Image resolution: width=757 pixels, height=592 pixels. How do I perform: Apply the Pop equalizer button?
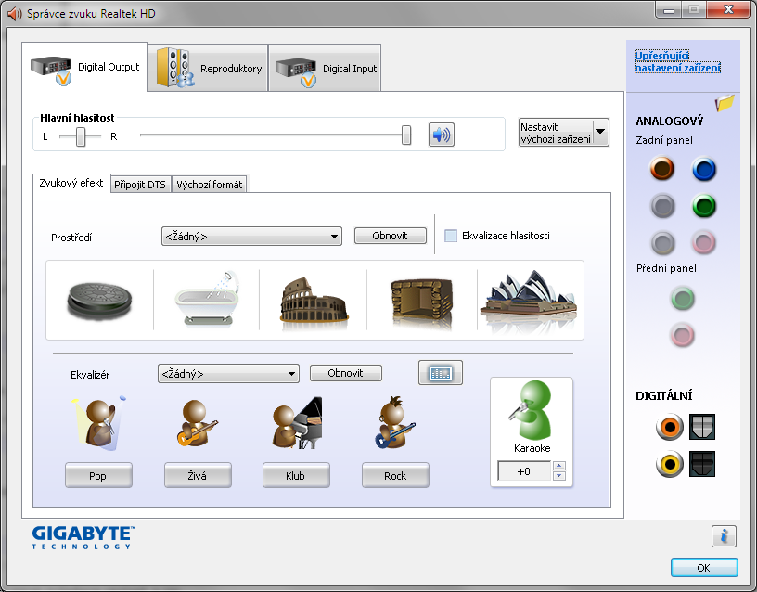point(98,476)
